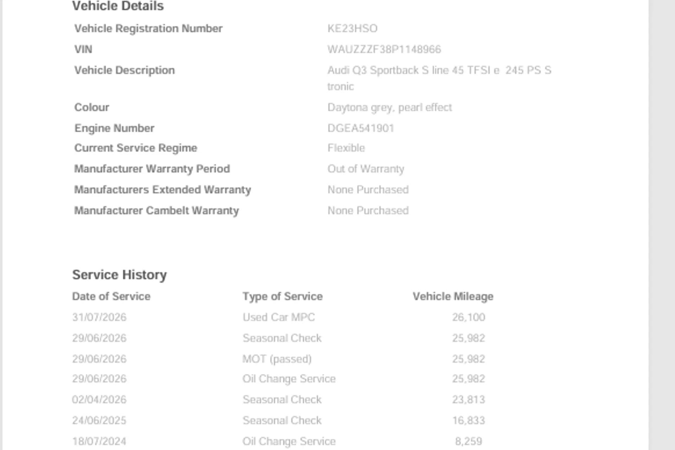Click the 26,100 mileage value
675x450 pixels.
click(x=468, y=317)
